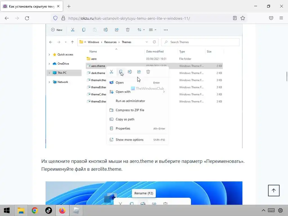Choose 'Properties' in the context menu
This screenshot has height=216, width=288.
click(x=137, y=129)
